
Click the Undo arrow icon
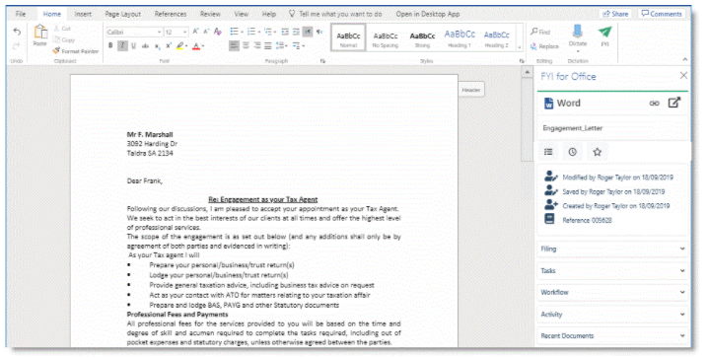pyautogui.click(x=17, y=32)
